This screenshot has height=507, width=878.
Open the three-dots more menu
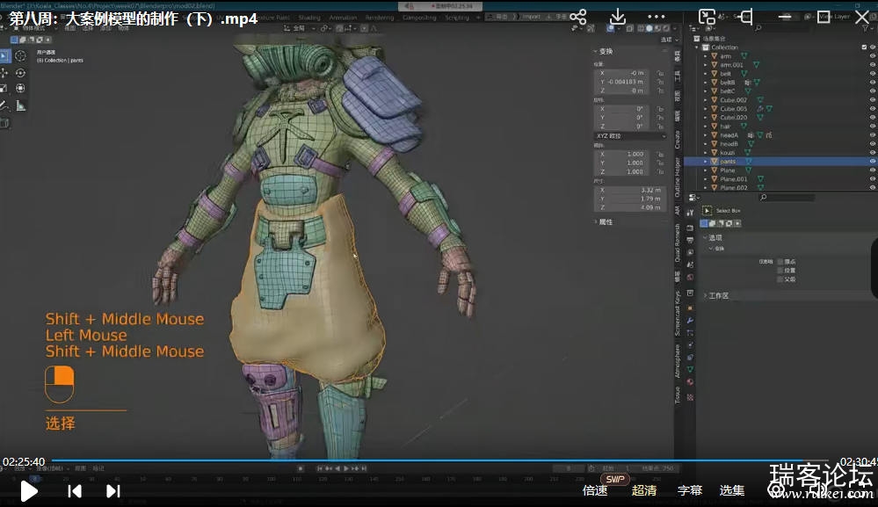(x=657, y=17)
